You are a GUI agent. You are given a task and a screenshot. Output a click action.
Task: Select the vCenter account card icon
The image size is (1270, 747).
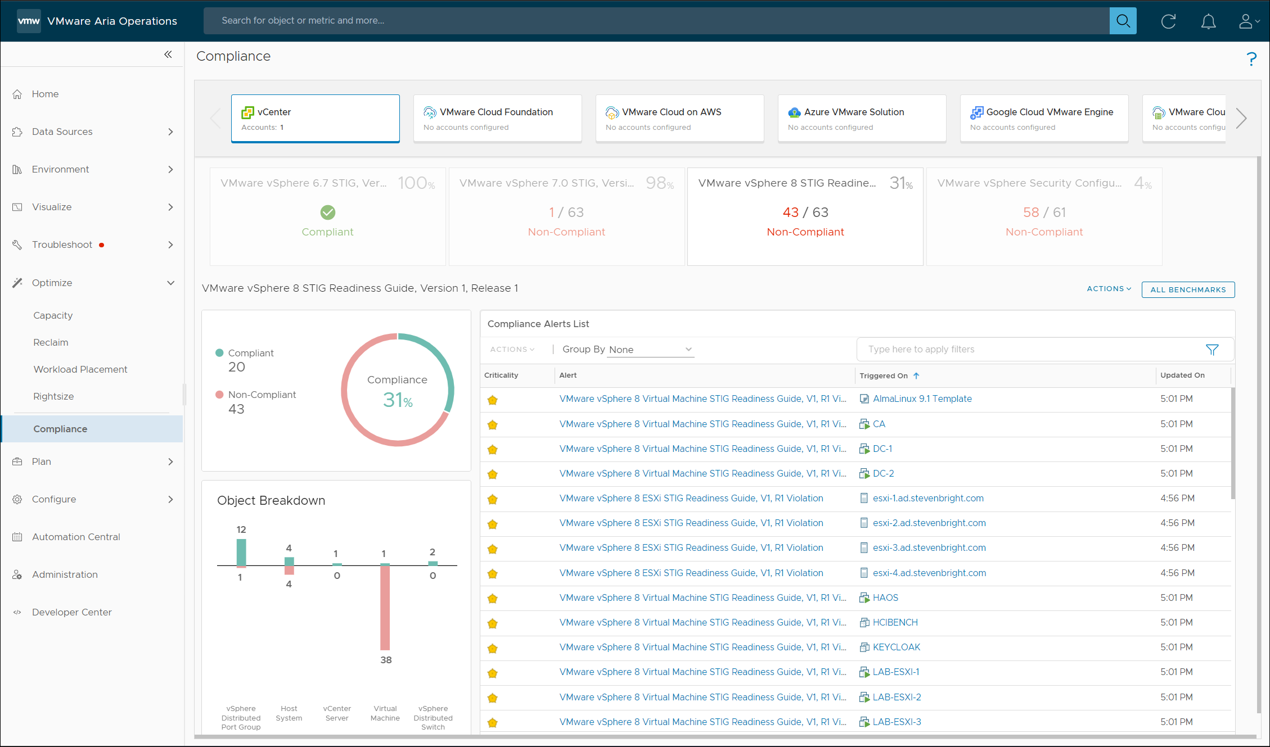coord(248,112)
